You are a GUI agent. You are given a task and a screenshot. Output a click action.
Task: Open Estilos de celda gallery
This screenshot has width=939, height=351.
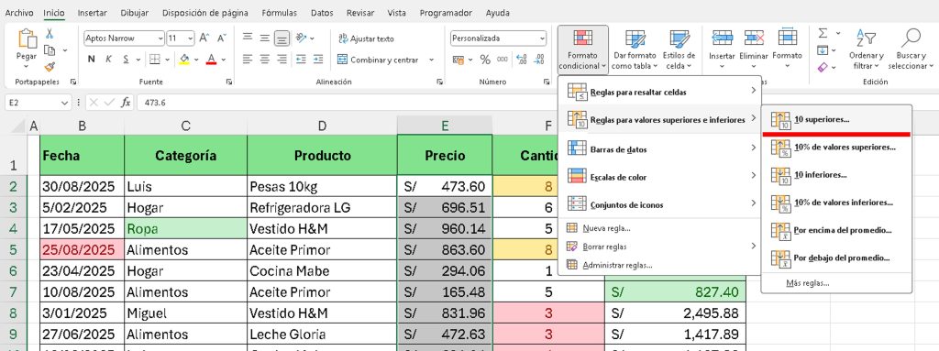679,49
